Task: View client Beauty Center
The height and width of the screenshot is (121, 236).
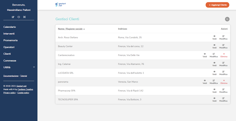Action: click(214, 46)
